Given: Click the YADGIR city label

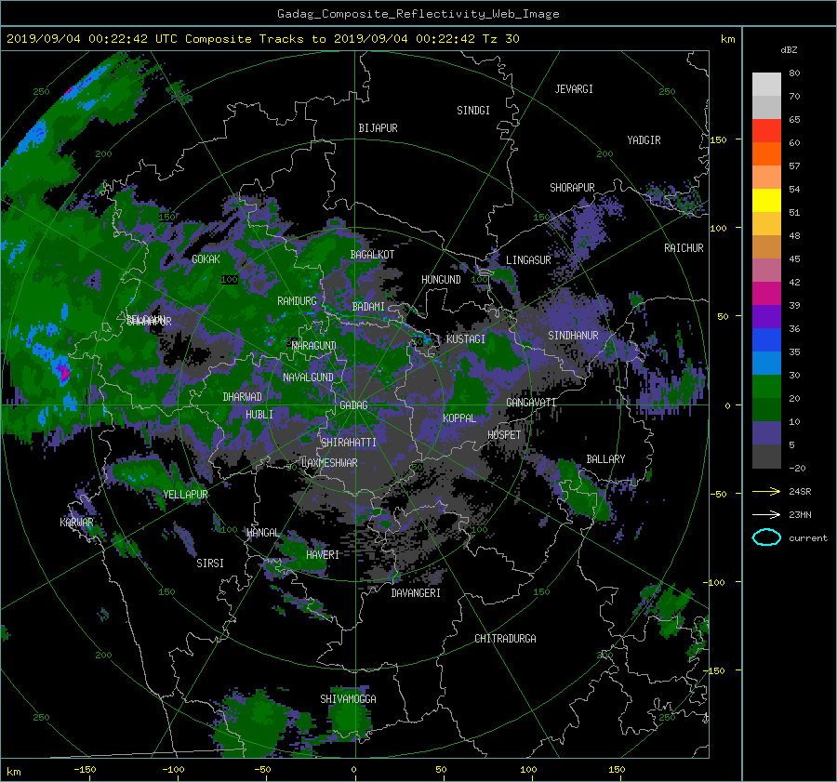Looking at the screenshot, I should [644, 140].
